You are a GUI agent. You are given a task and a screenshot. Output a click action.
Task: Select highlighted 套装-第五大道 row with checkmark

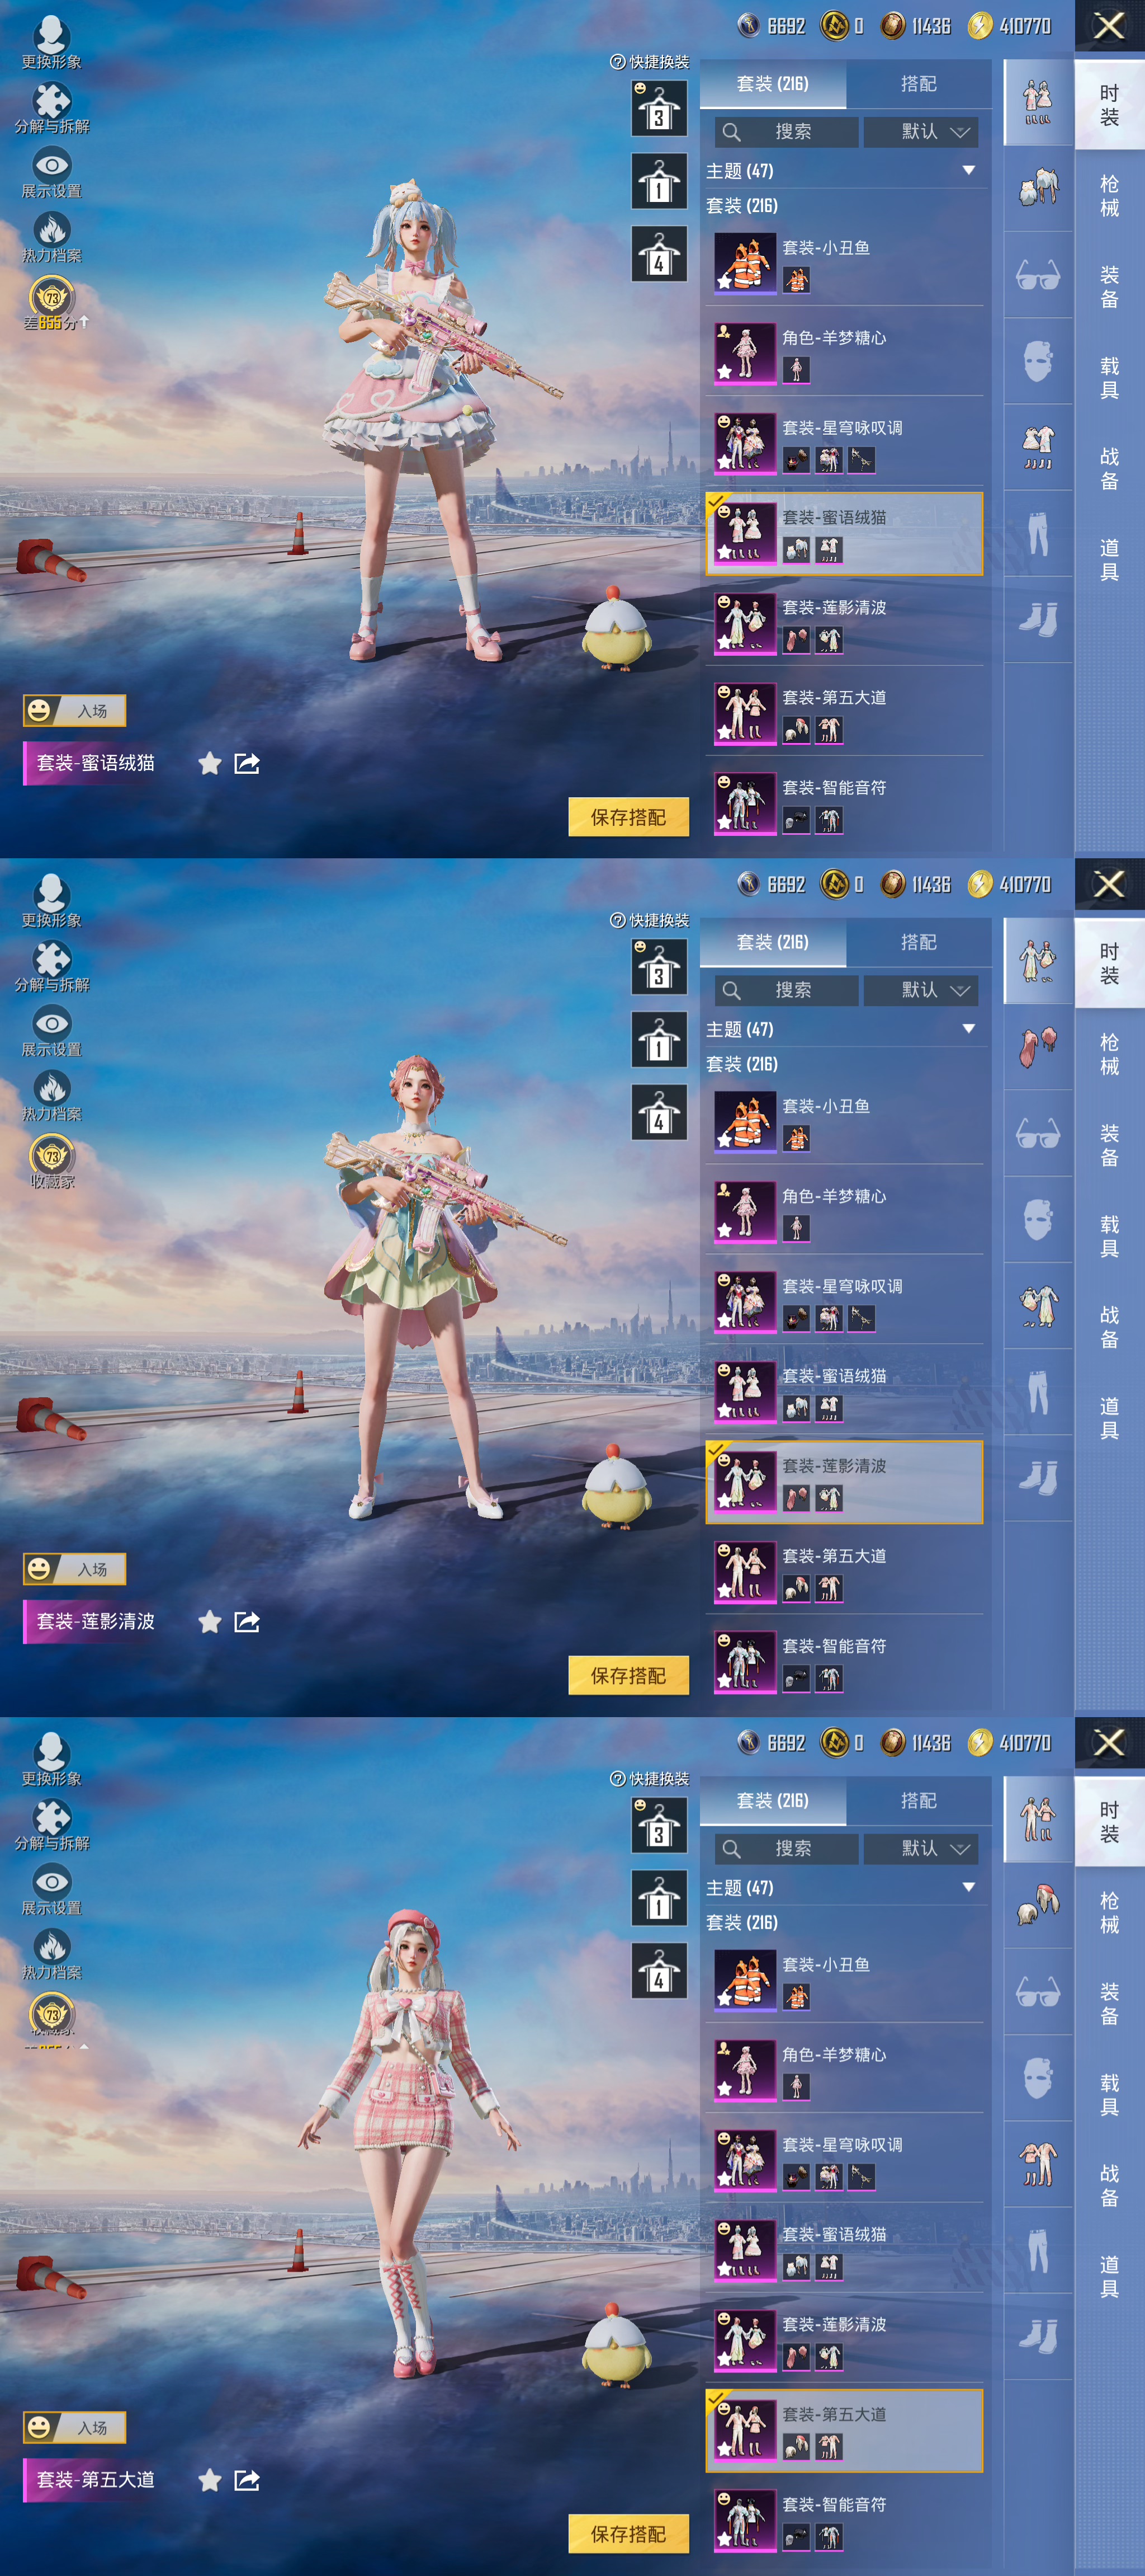tap(844, 2431)
